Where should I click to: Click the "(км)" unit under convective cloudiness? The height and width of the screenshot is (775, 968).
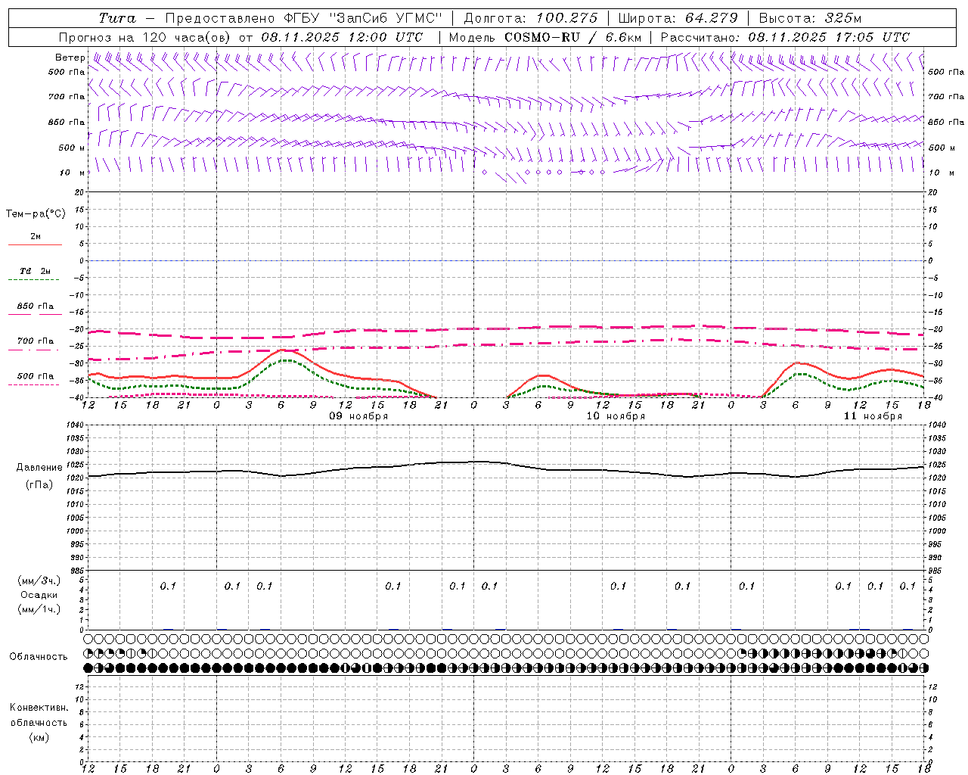[39, 737]
